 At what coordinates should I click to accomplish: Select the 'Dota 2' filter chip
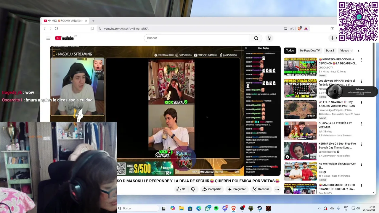[x=330, y=51]
